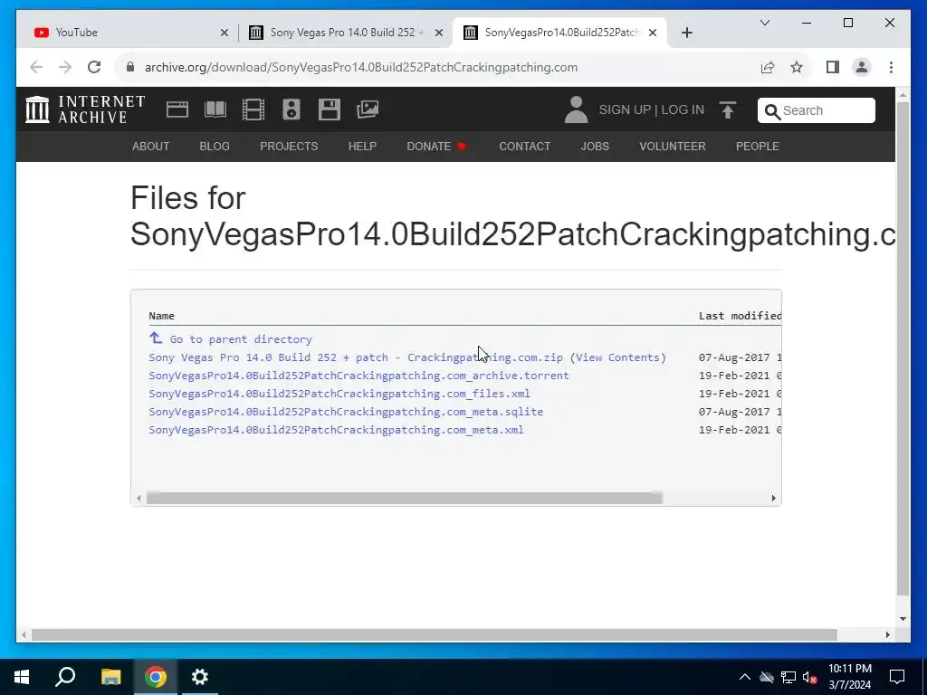This screenshot has height=695, width=927.
Task: Open the Images icon
Action: coord(368,109)
